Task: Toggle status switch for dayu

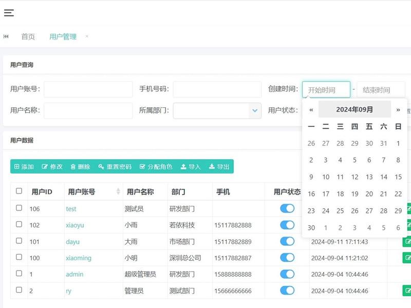Action: pyautogui.click(x=287, y=241)
